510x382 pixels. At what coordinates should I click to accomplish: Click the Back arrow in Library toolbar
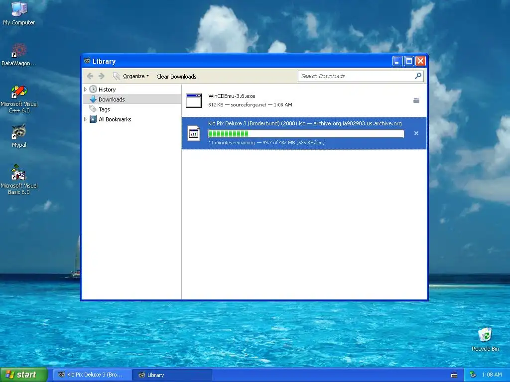pos(90,76)
